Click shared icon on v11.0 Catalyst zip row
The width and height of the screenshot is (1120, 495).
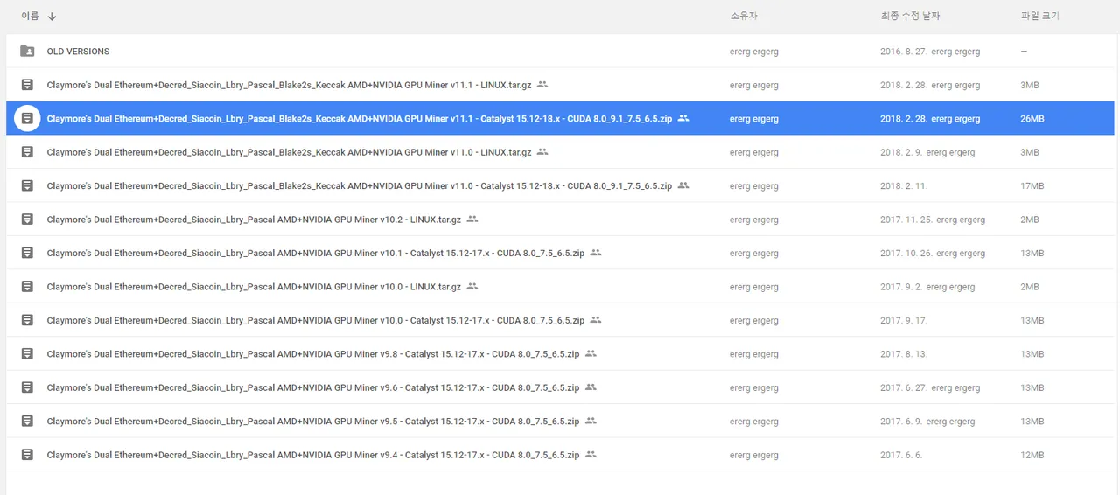(683, 185)
